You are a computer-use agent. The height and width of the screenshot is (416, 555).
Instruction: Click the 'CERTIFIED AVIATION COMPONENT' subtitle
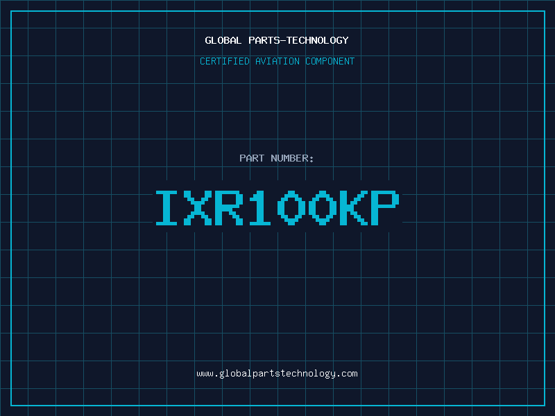click(277, 61)
